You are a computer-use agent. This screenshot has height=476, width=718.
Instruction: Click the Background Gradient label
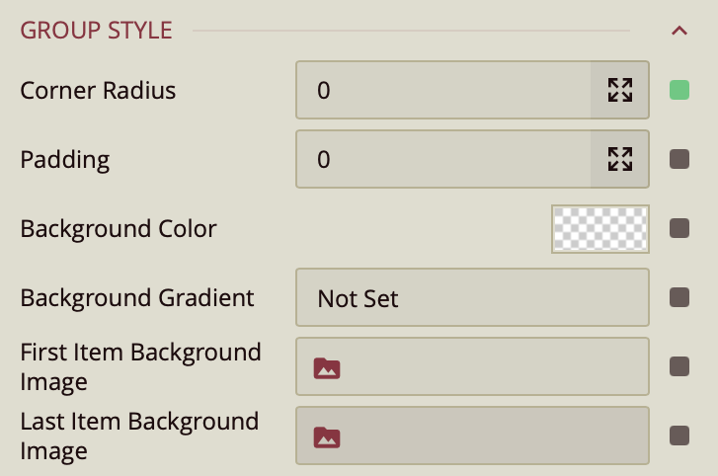pyautogui.click(x=137, y=297)
